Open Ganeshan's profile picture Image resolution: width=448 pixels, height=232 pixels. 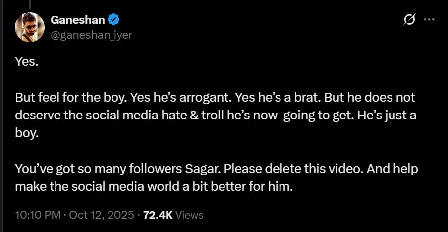pos(27,27)
